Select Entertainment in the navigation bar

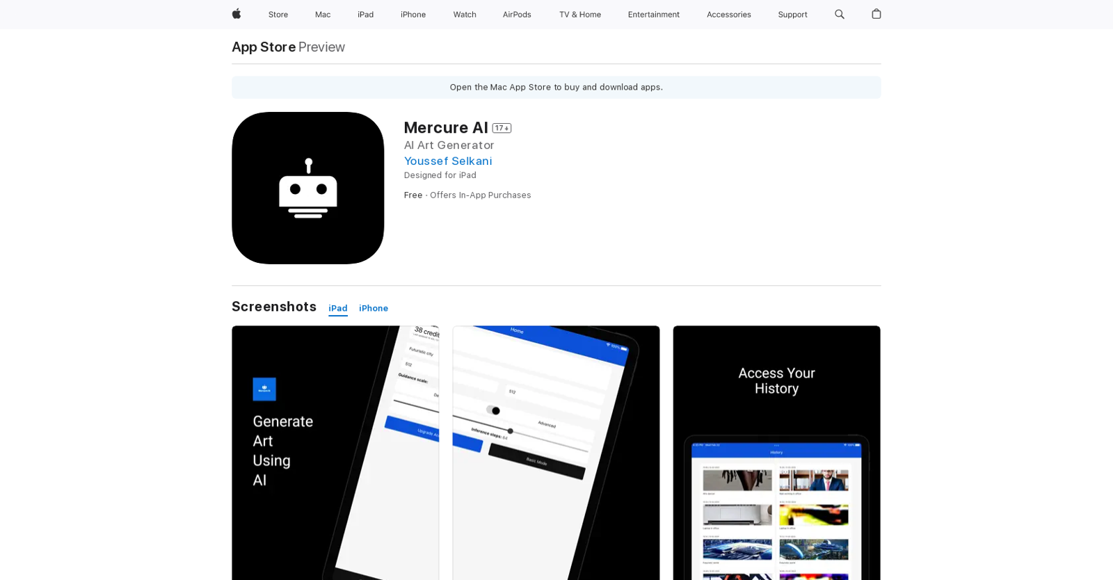654,15
